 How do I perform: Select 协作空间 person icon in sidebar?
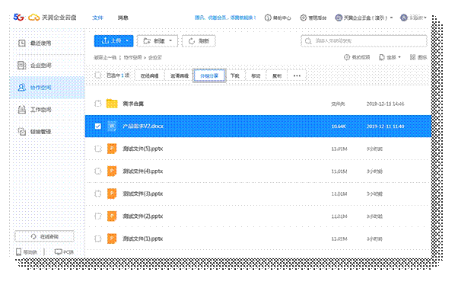(x=22, y=88)
